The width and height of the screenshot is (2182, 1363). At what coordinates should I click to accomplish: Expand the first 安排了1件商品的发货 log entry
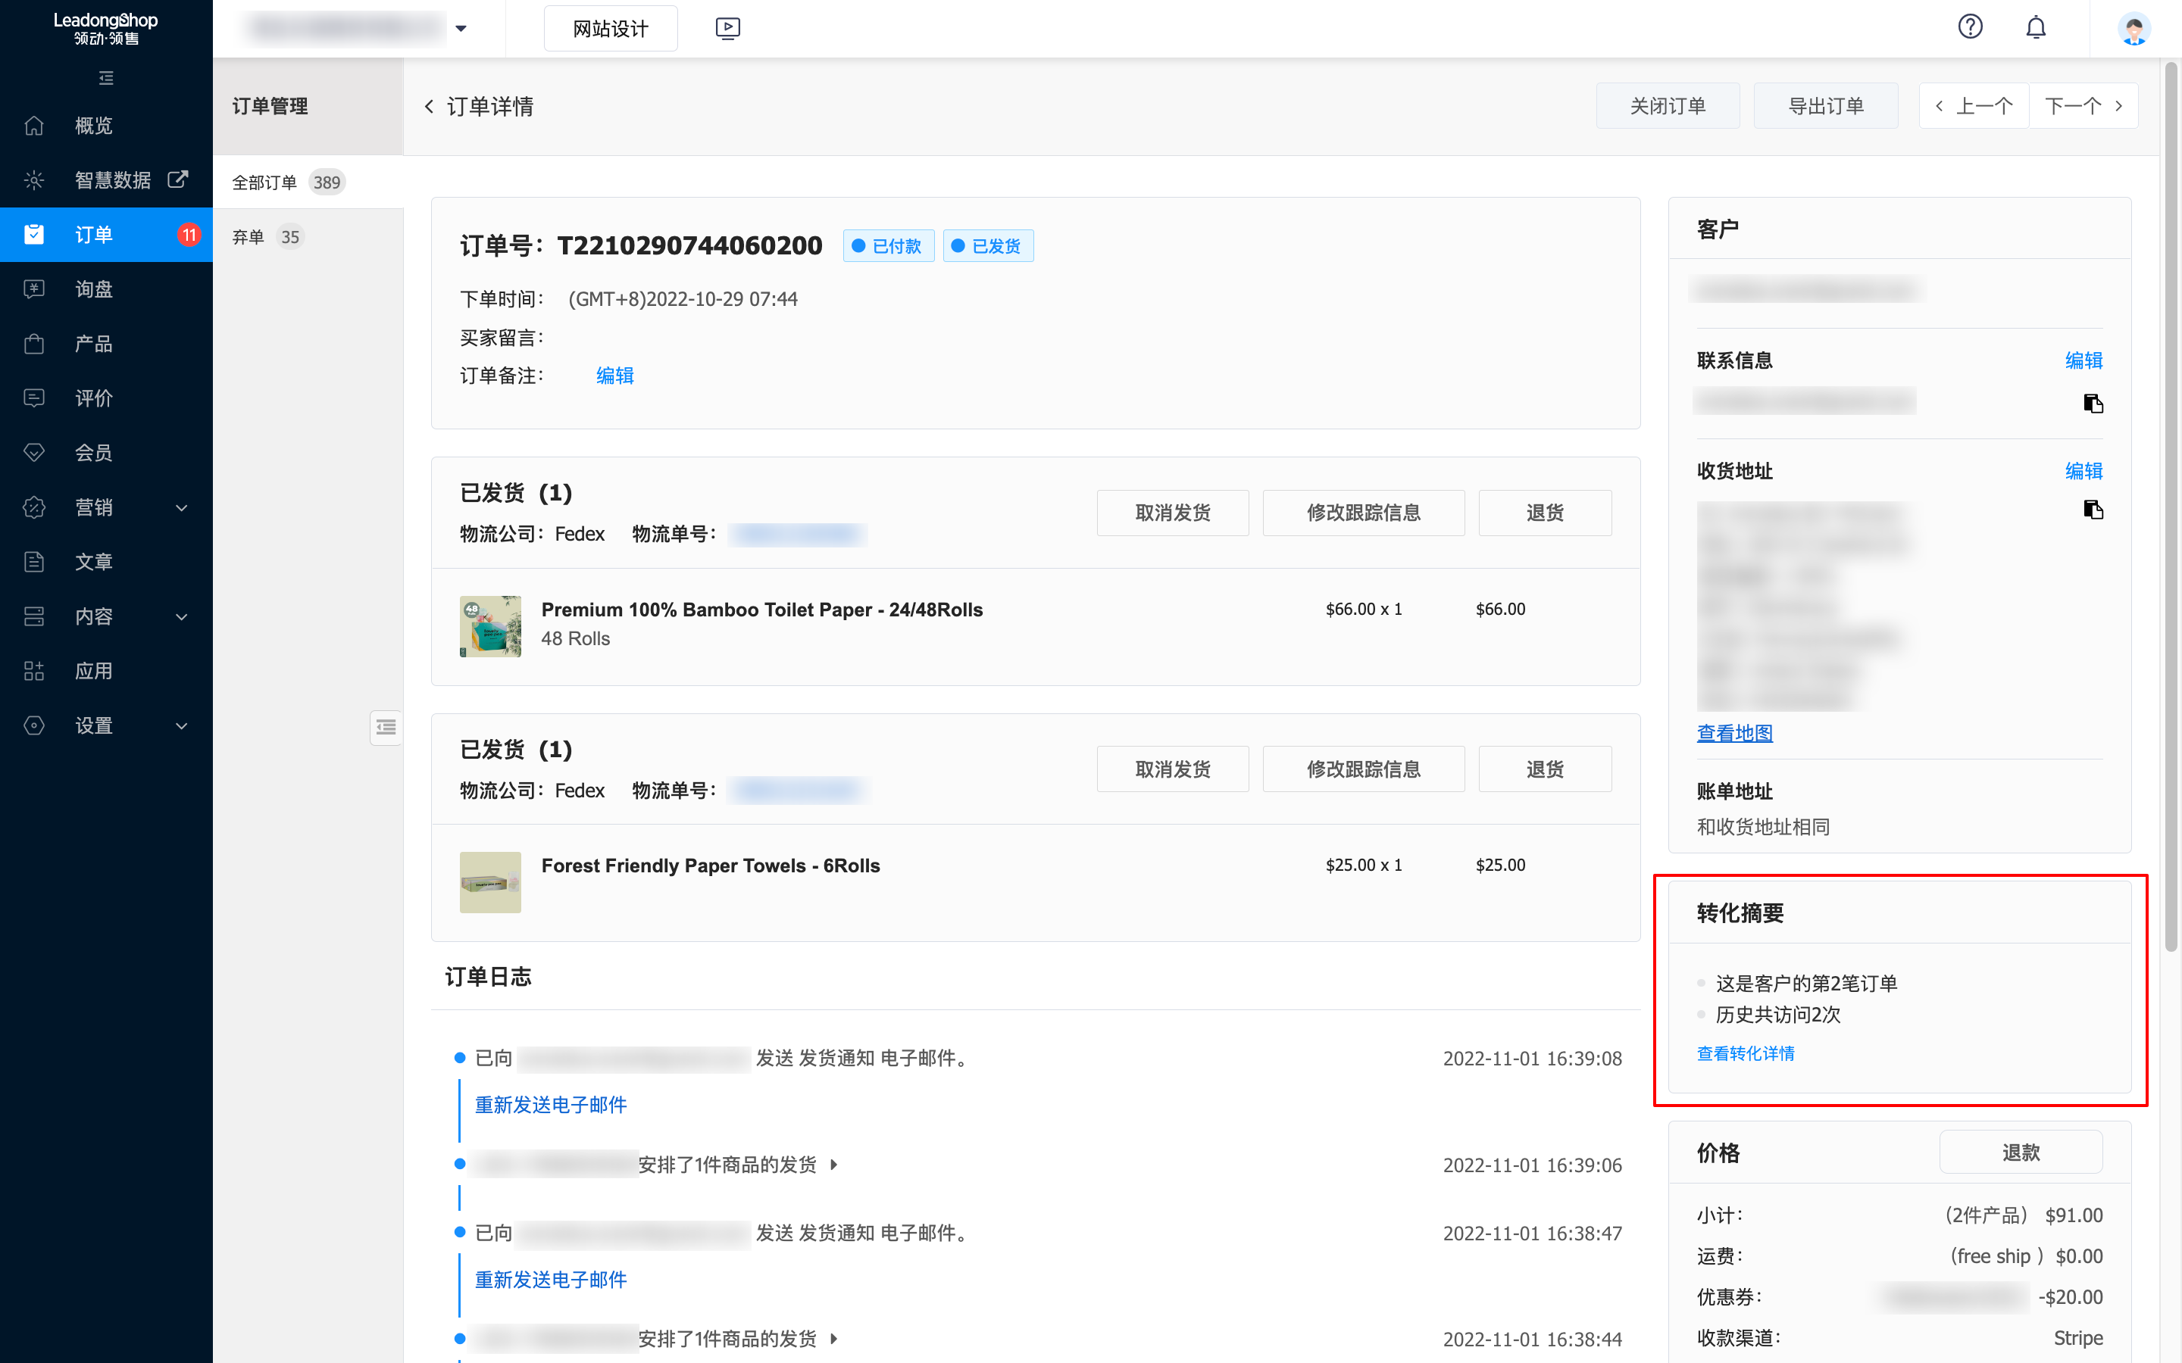834,1165
